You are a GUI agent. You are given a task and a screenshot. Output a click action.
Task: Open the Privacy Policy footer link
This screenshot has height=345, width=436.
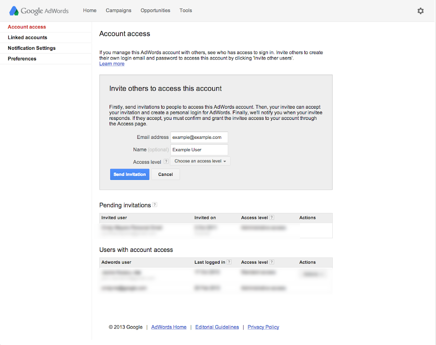(x=263, y=327)
